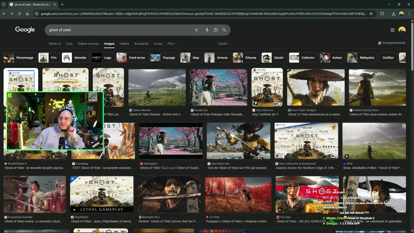
Task: Open the Ubuy Morocco PS5 cover image
Action: [x=267, y=87]
